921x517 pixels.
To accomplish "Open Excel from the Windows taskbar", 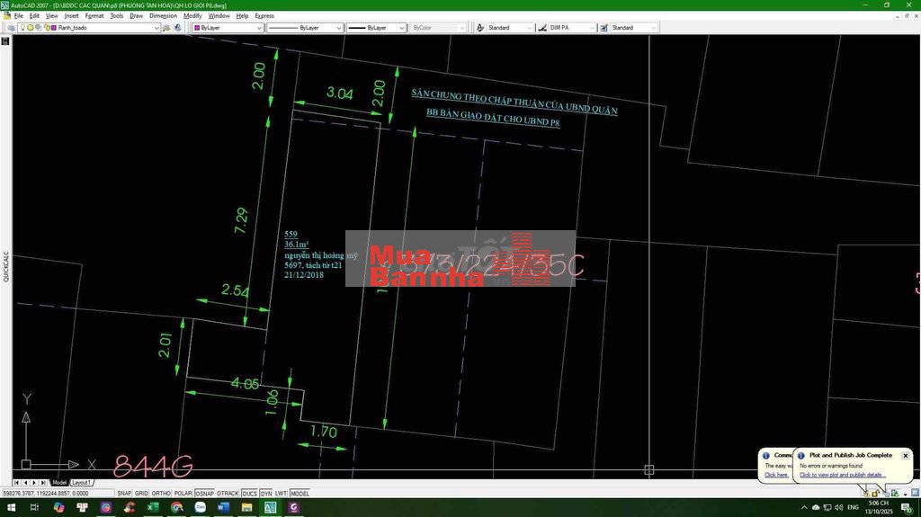I will 153,508.
